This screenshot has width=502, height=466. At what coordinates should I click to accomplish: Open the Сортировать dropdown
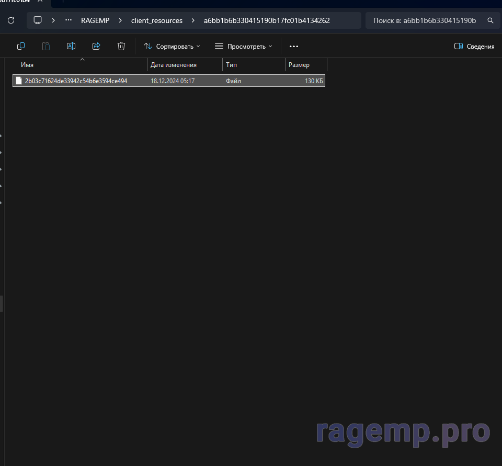pos(172,46)
